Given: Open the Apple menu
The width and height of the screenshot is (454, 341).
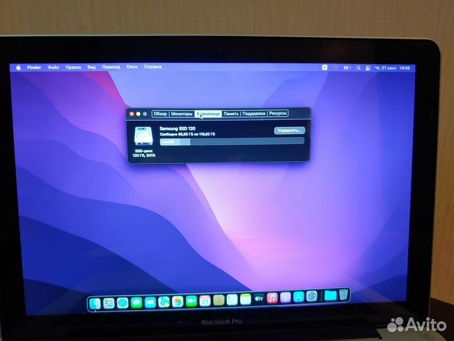Looking at the screenshot, I should click(18, 68).
